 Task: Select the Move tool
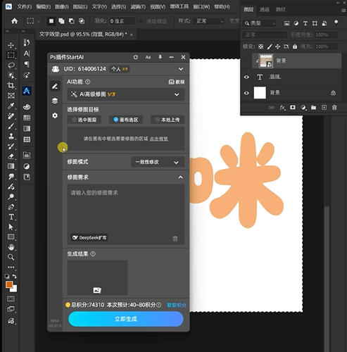[x=11, y=45]
